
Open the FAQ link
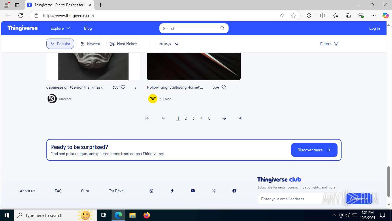coord(58,191)
